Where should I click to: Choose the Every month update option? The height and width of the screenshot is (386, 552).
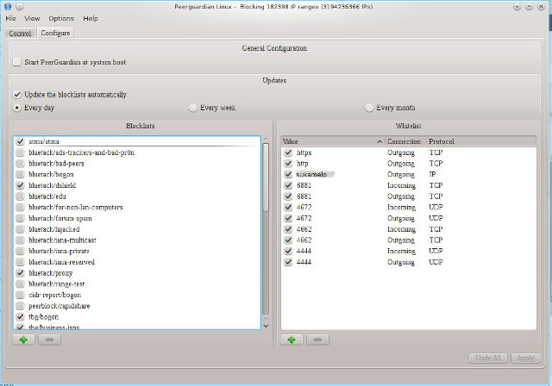pos(370,108)
